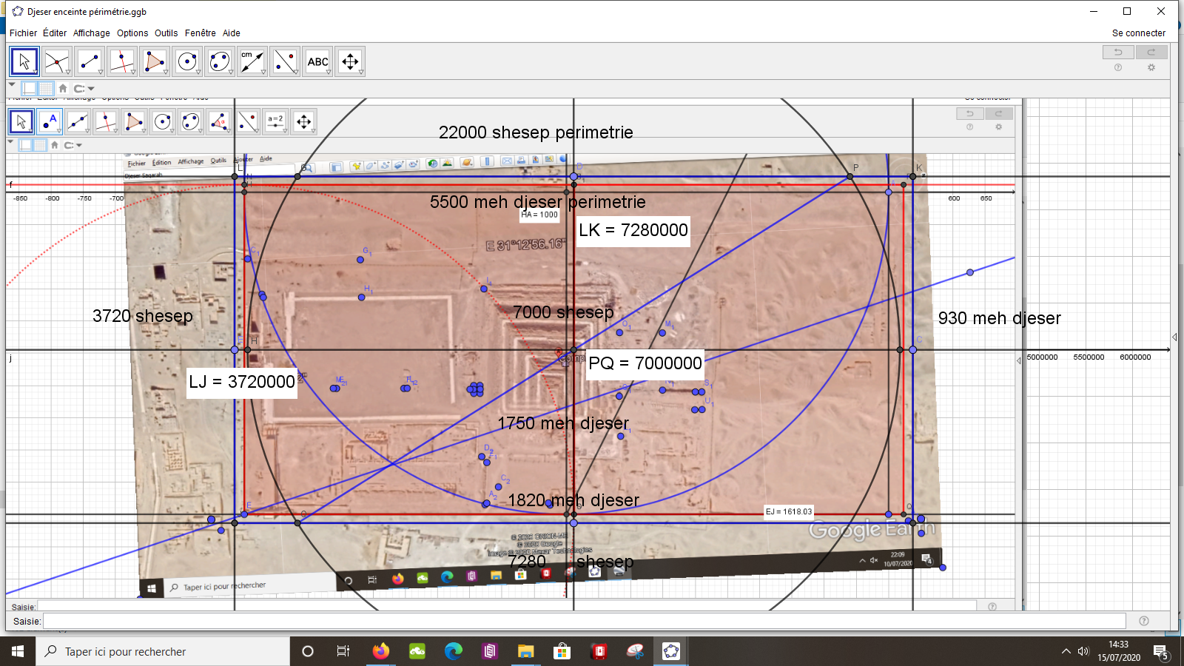Click the home icon for standard view

coord(63,88)
